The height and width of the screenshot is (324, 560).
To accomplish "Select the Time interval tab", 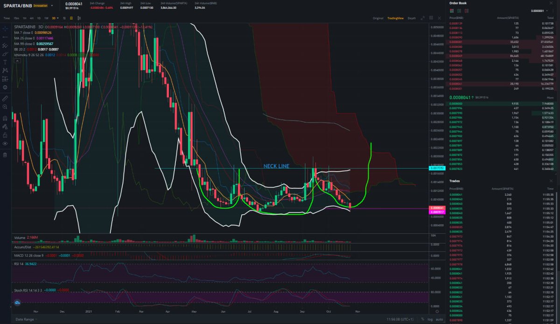I will coord(7,18).
